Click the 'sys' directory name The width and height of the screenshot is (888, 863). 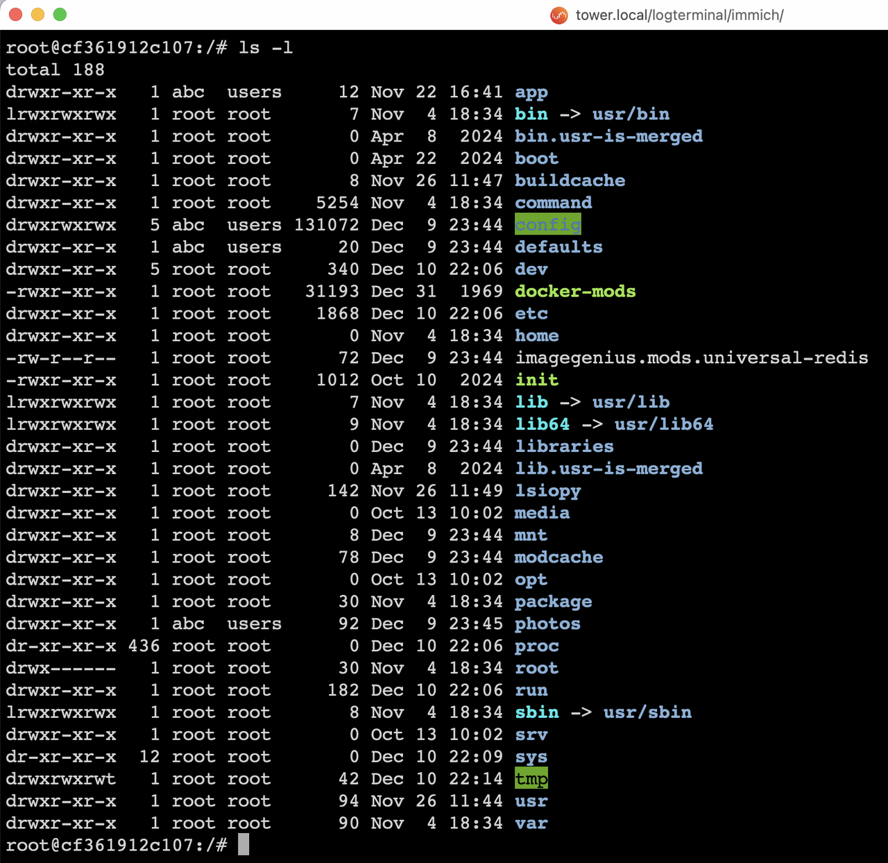[531, 757]
